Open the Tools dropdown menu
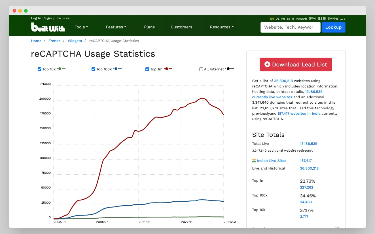 [81, 27]
